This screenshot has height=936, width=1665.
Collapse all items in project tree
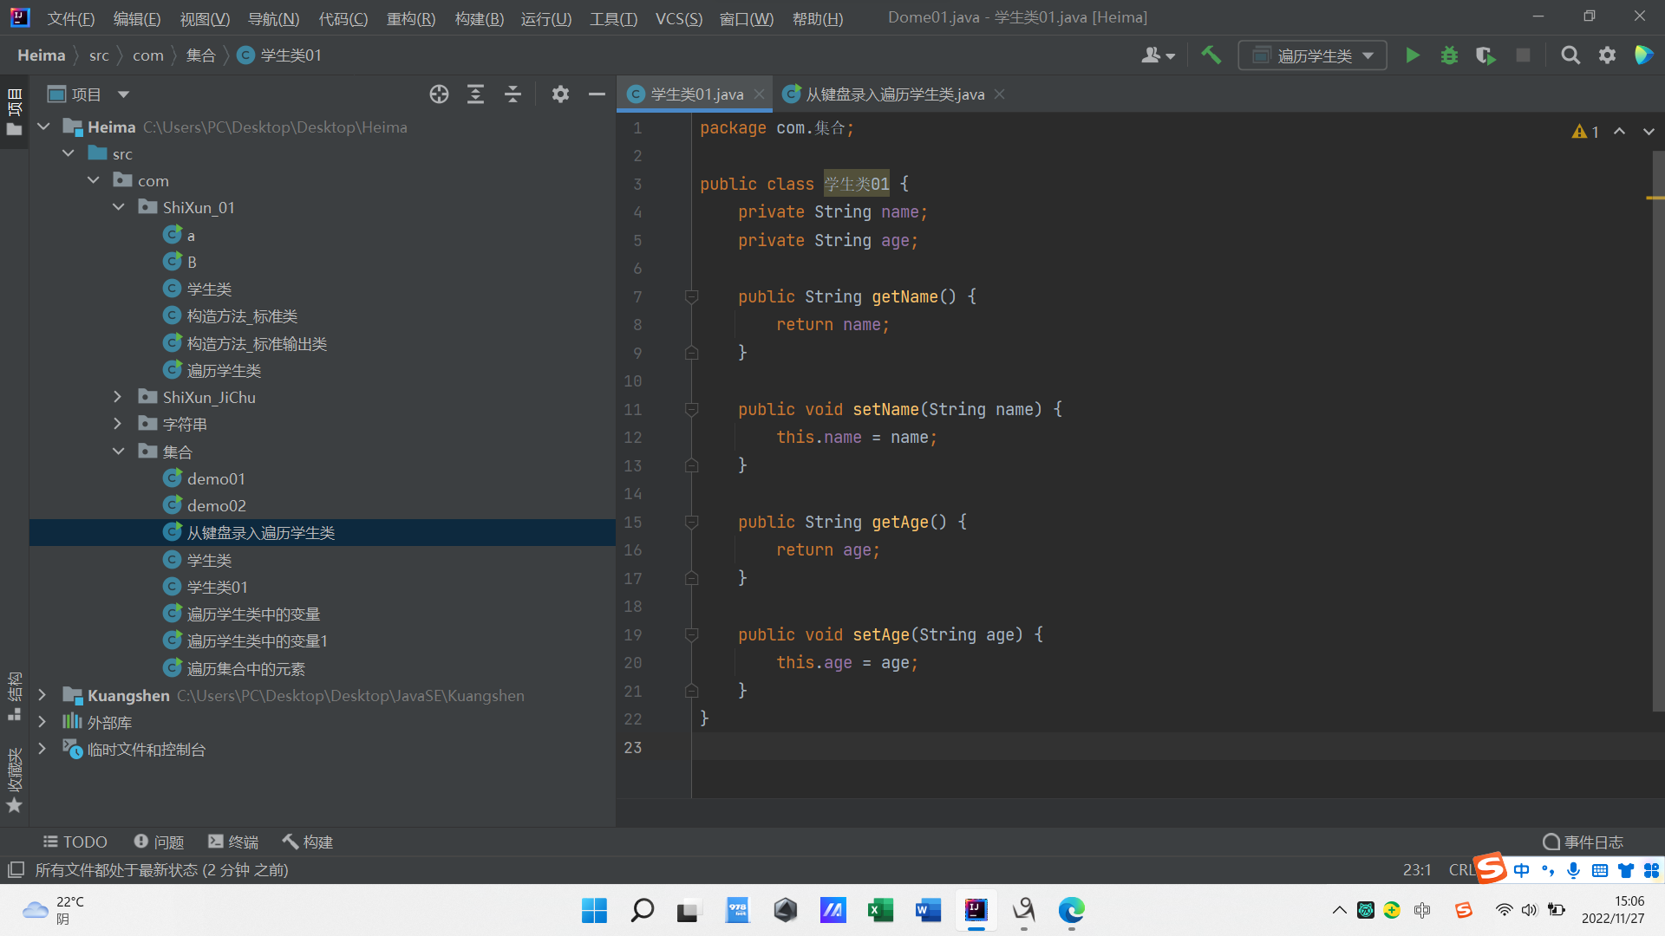tap(513, 94)
